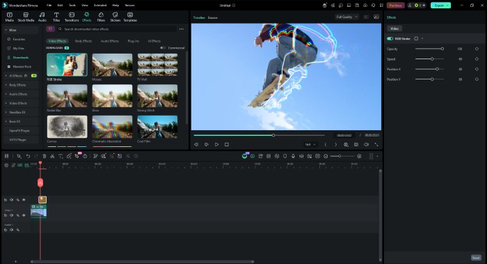Open the View menu
487x264 pixels.
point(84,6)
